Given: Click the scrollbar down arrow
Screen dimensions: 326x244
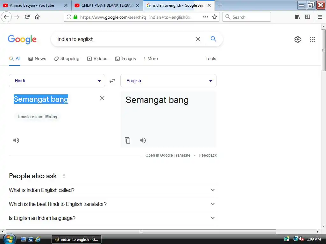Looking at the screenshot, I should click(x=323, y=226).
